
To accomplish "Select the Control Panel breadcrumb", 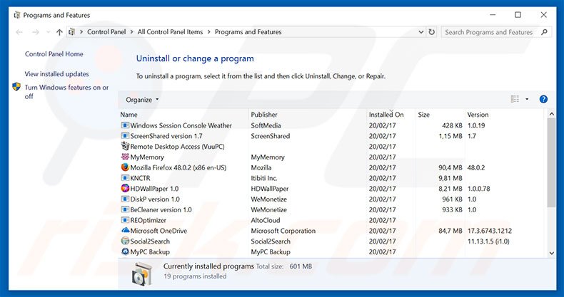I will coord(106,32).
